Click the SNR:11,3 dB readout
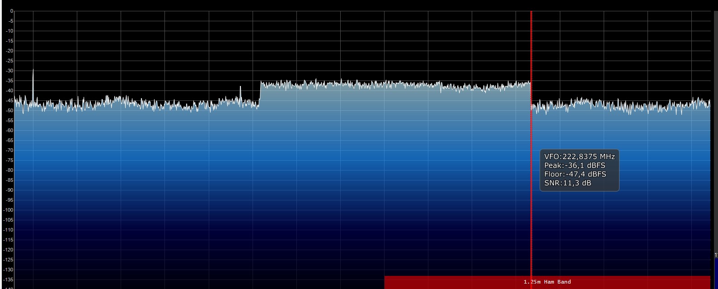The width and height of the screenshot is (718, 289). (x=568, y=183)
